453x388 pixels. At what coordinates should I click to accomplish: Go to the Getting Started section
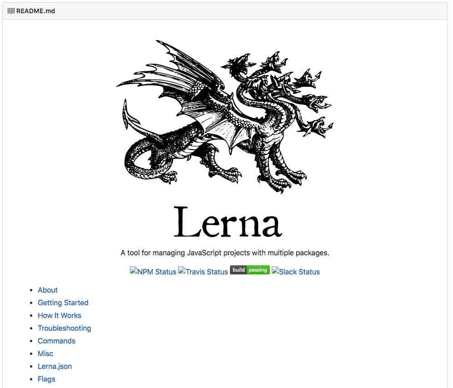tap(63, 303)
